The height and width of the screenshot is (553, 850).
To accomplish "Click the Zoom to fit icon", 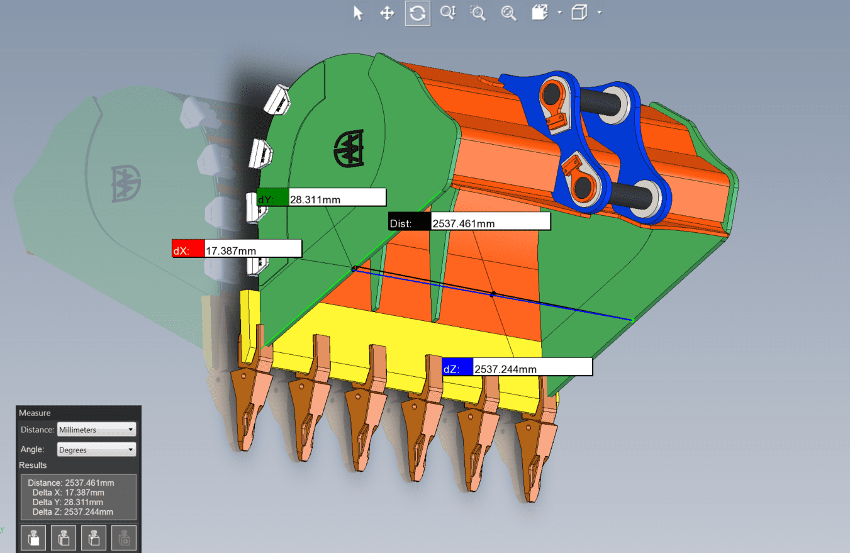I will pyautogui.click(x=508, y=13).
